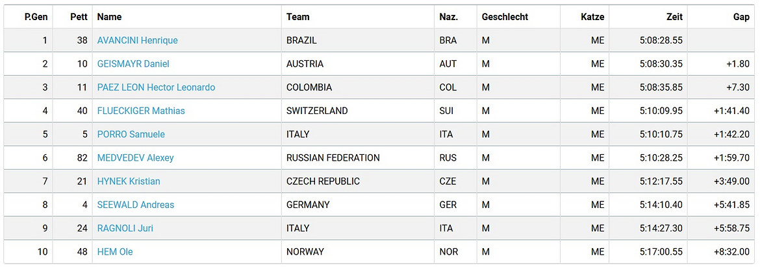
Task: Click HYNEK Kristian name link
Action: 129,181
